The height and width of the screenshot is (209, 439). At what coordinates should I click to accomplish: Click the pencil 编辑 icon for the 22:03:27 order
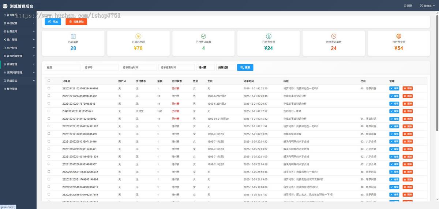click(x=392, y=149)
